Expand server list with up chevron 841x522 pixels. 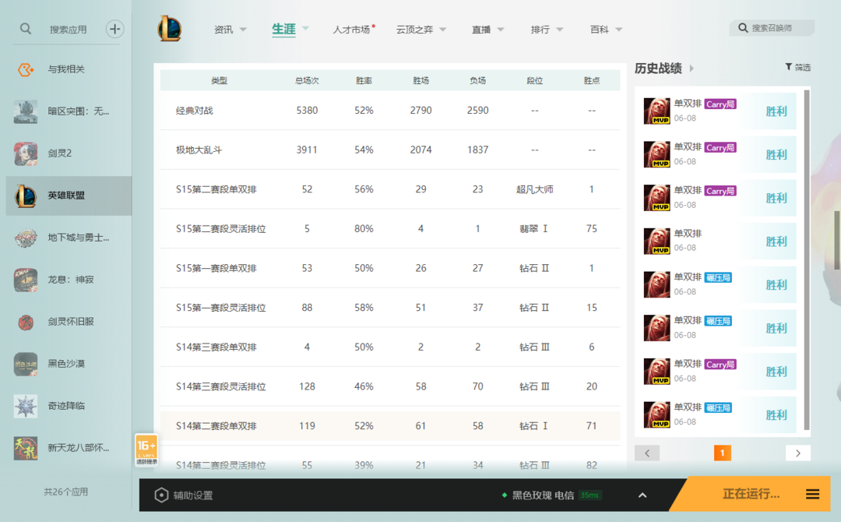click(642, 496)
